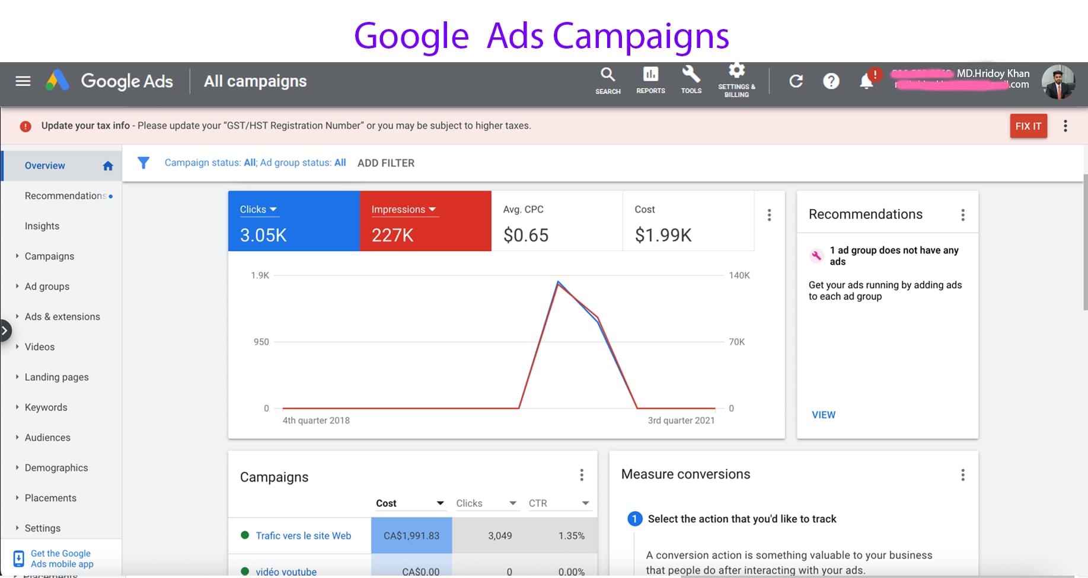Click the Overview home icon

click(x=108, y=166)
